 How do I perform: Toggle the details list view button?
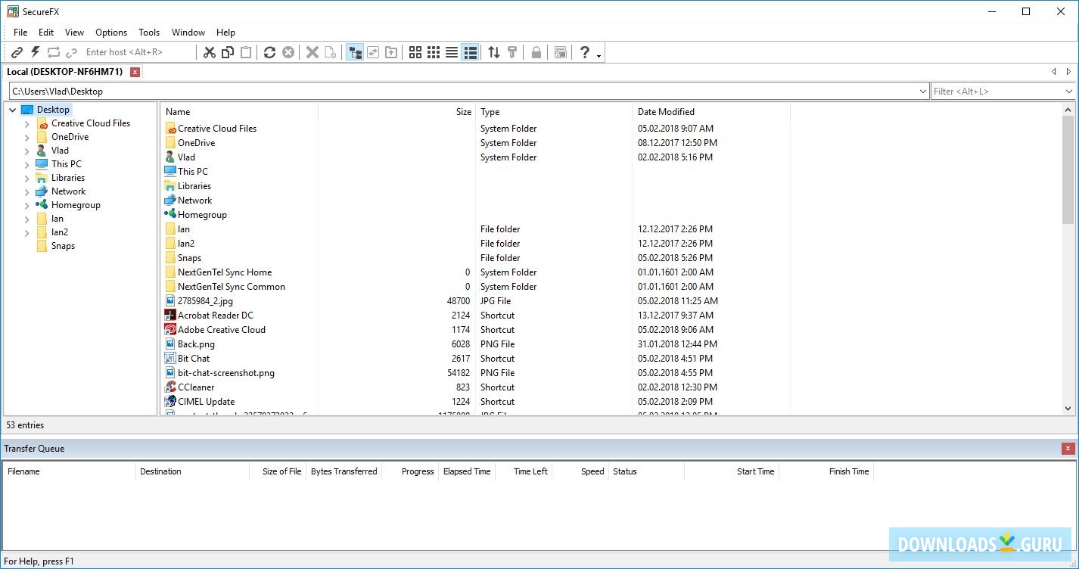point(470,52)
